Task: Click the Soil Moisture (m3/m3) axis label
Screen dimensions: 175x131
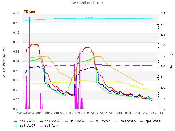Action: tap(4, 62)
